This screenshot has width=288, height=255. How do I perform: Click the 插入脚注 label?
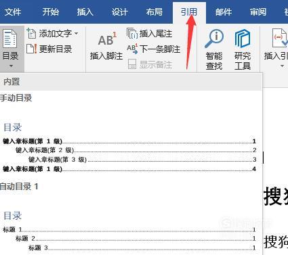coord(106,56)
